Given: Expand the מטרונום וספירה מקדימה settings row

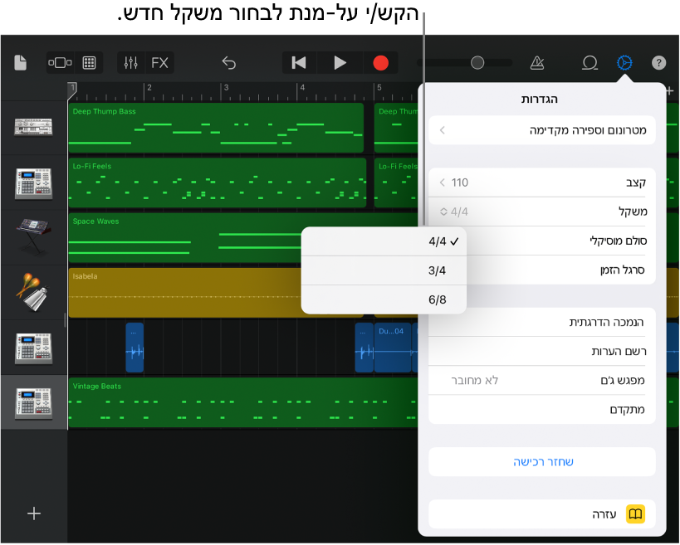Looking at the screenshot, I should (x=542, y=130).
